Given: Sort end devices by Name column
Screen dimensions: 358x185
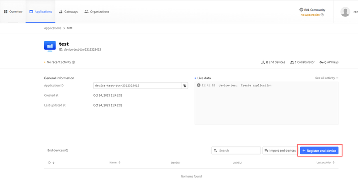Looking at the screenshot, I should pyautogui.click(x=115, y=163).
